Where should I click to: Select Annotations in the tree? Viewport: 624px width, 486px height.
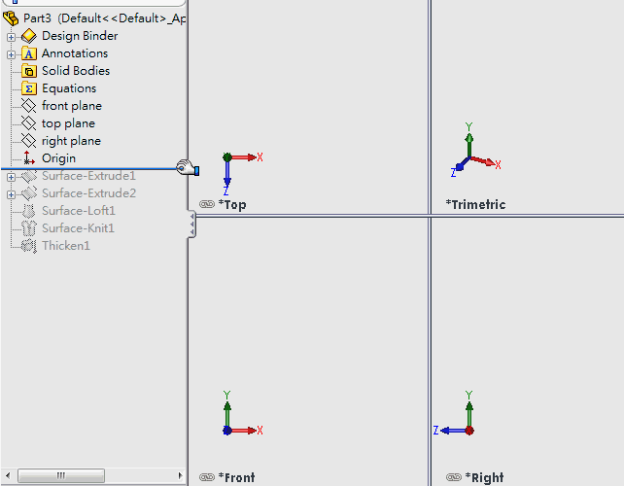pyautogui.click(x=75, y=53)
